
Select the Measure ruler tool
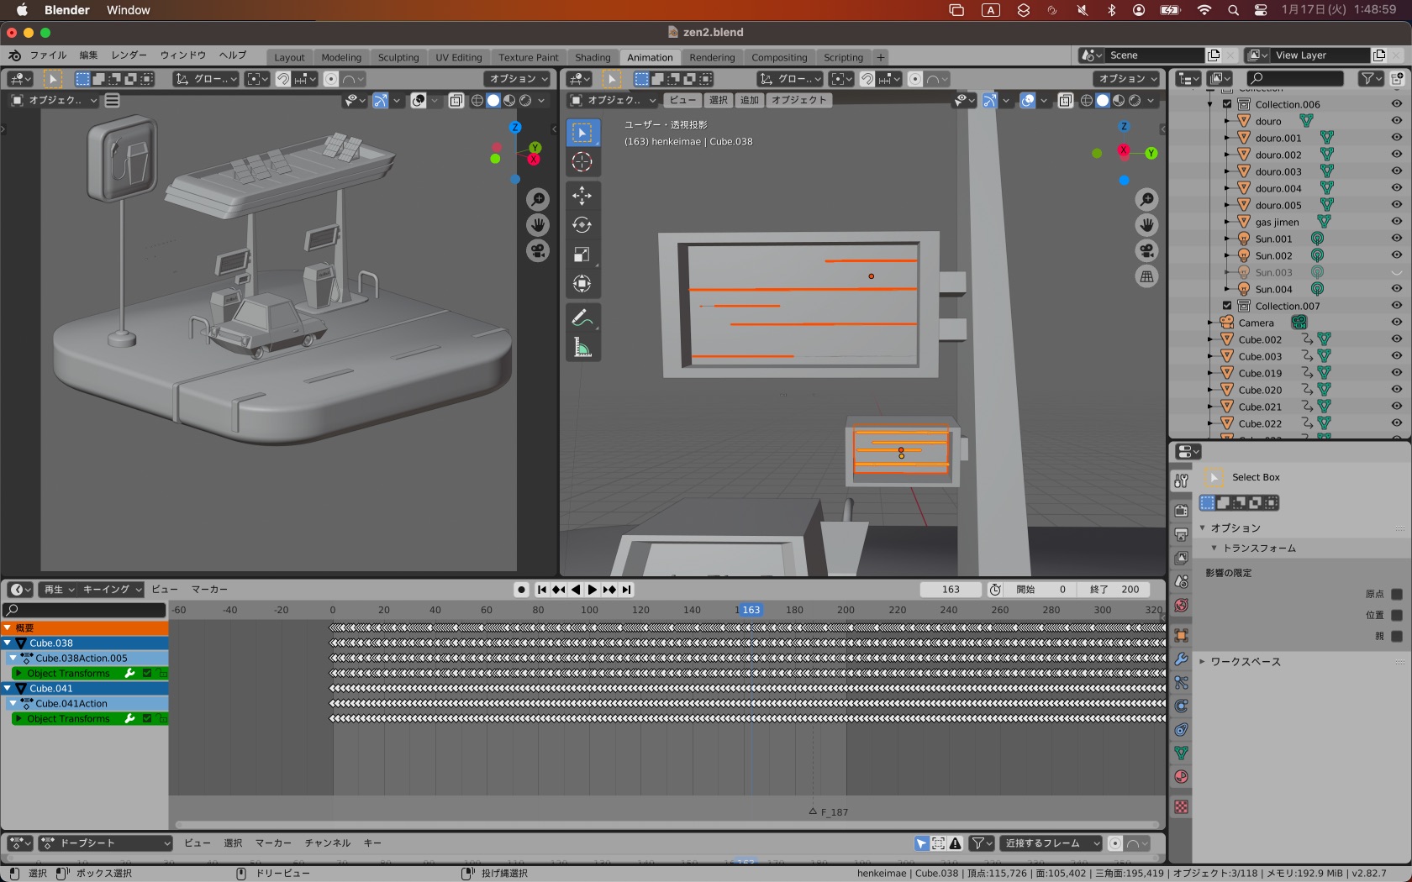(x=582, y=347)
